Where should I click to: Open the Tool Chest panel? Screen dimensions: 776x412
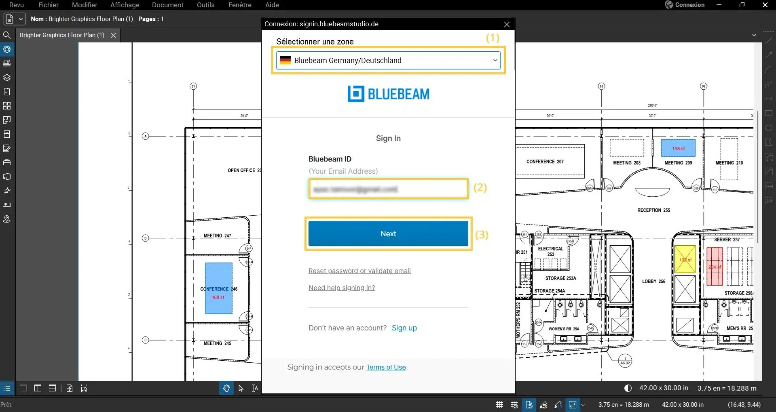7,162
